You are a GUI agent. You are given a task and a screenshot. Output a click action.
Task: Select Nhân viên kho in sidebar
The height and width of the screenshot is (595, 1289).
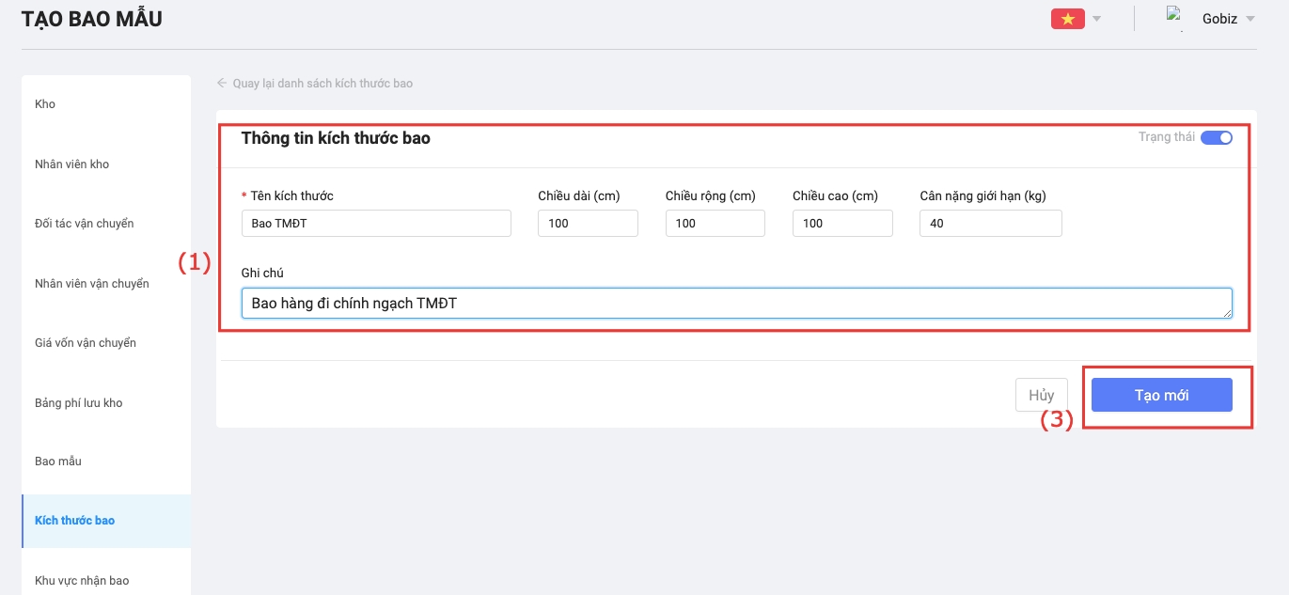[71, 164]
